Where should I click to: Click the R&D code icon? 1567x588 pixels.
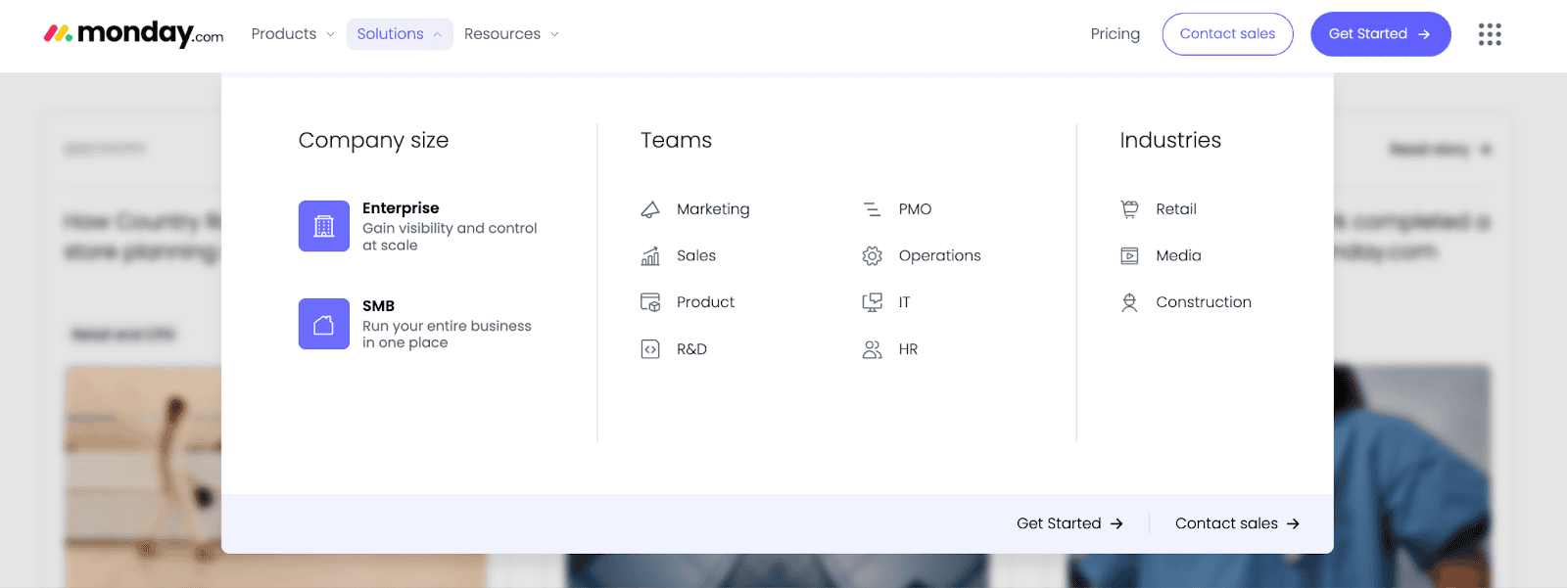click(650, 349)
